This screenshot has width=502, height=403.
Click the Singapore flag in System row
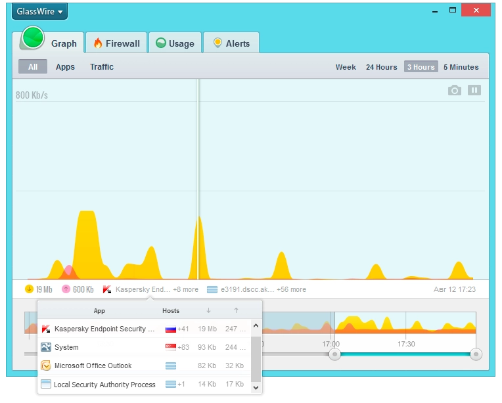pyautogui.click(x=171, y=347)
